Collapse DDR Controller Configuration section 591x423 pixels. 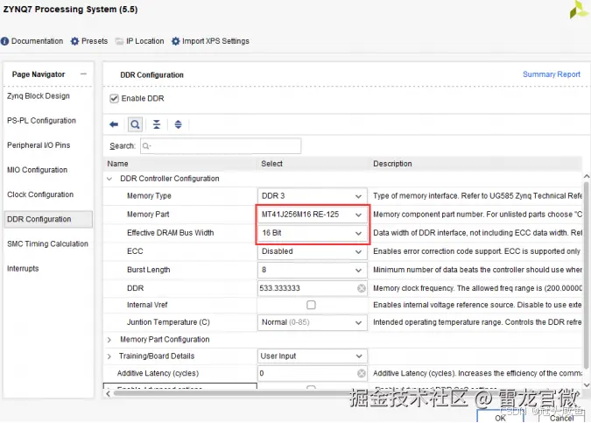(x=109, y=179)
